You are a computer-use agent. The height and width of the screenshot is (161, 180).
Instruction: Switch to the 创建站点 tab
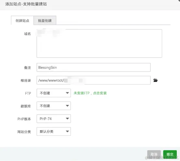22,20
